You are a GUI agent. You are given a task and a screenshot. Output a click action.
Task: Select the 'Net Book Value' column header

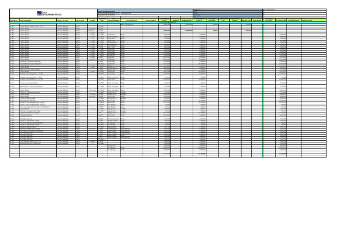[281, 20]
